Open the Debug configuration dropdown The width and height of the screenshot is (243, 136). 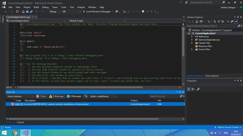click(55, 12)
